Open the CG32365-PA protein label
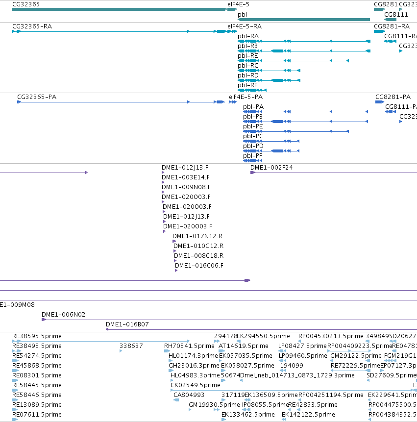The height and width of the screenshot is (422, 417). [37, 97]
